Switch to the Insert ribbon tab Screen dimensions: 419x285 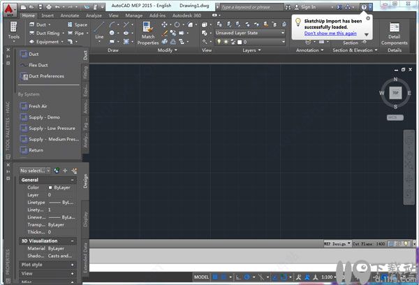(x=47, y=15)
